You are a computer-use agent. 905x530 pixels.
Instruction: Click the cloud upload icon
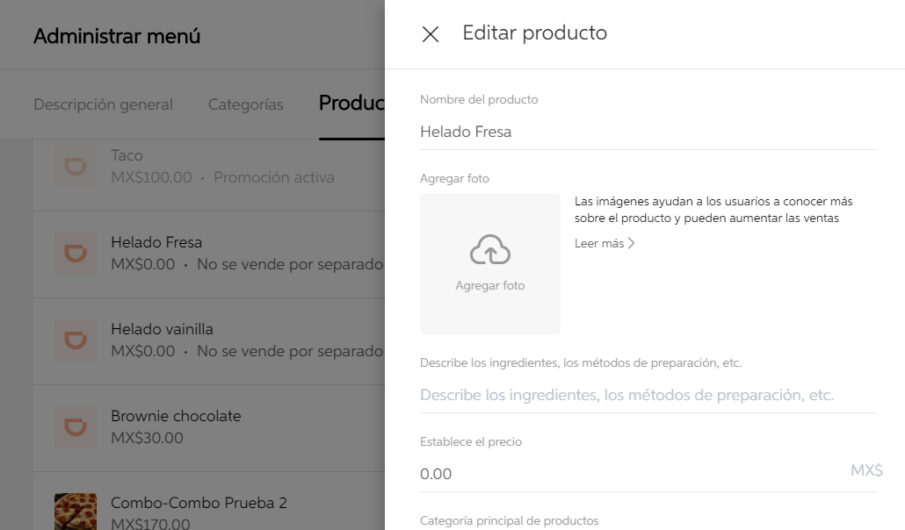click(490, 250)
